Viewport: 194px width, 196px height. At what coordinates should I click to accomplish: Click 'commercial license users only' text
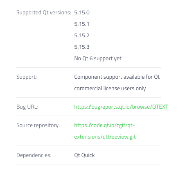pyautogui.click(x=110, y=89)
